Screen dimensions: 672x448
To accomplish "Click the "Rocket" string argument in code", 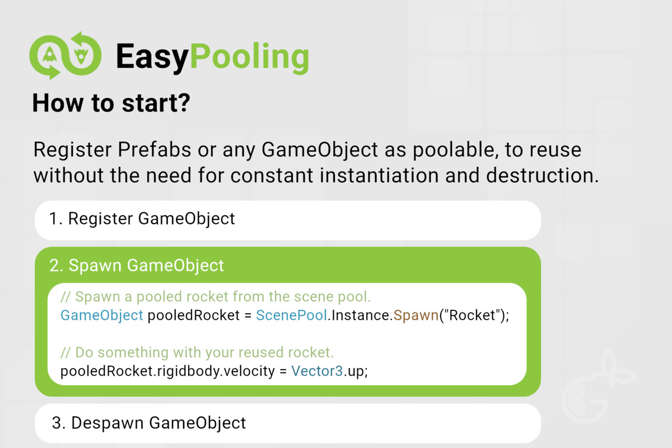I will click(473, 315).
